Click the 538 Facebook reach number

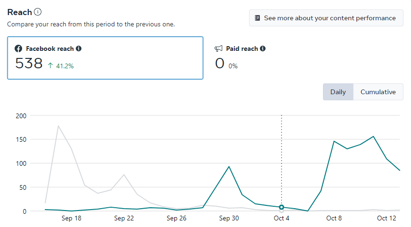(29, 64)
